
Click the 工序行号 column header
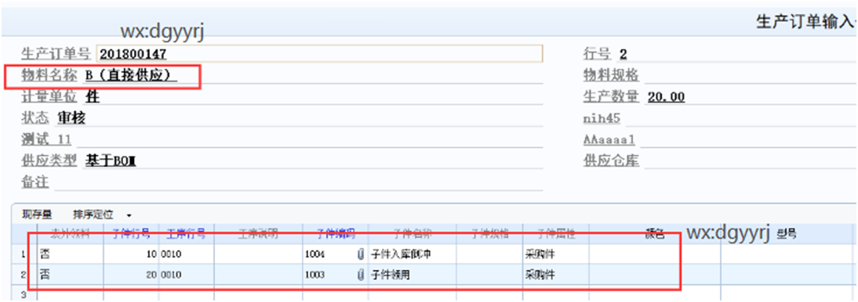(186, 234)
